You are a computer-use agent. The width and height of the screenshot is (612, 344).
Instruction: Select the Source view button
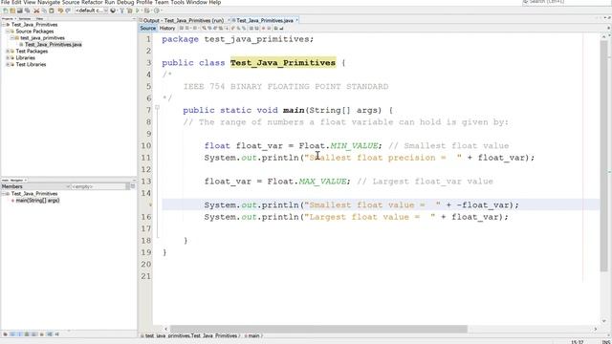[x=148, y=28]
